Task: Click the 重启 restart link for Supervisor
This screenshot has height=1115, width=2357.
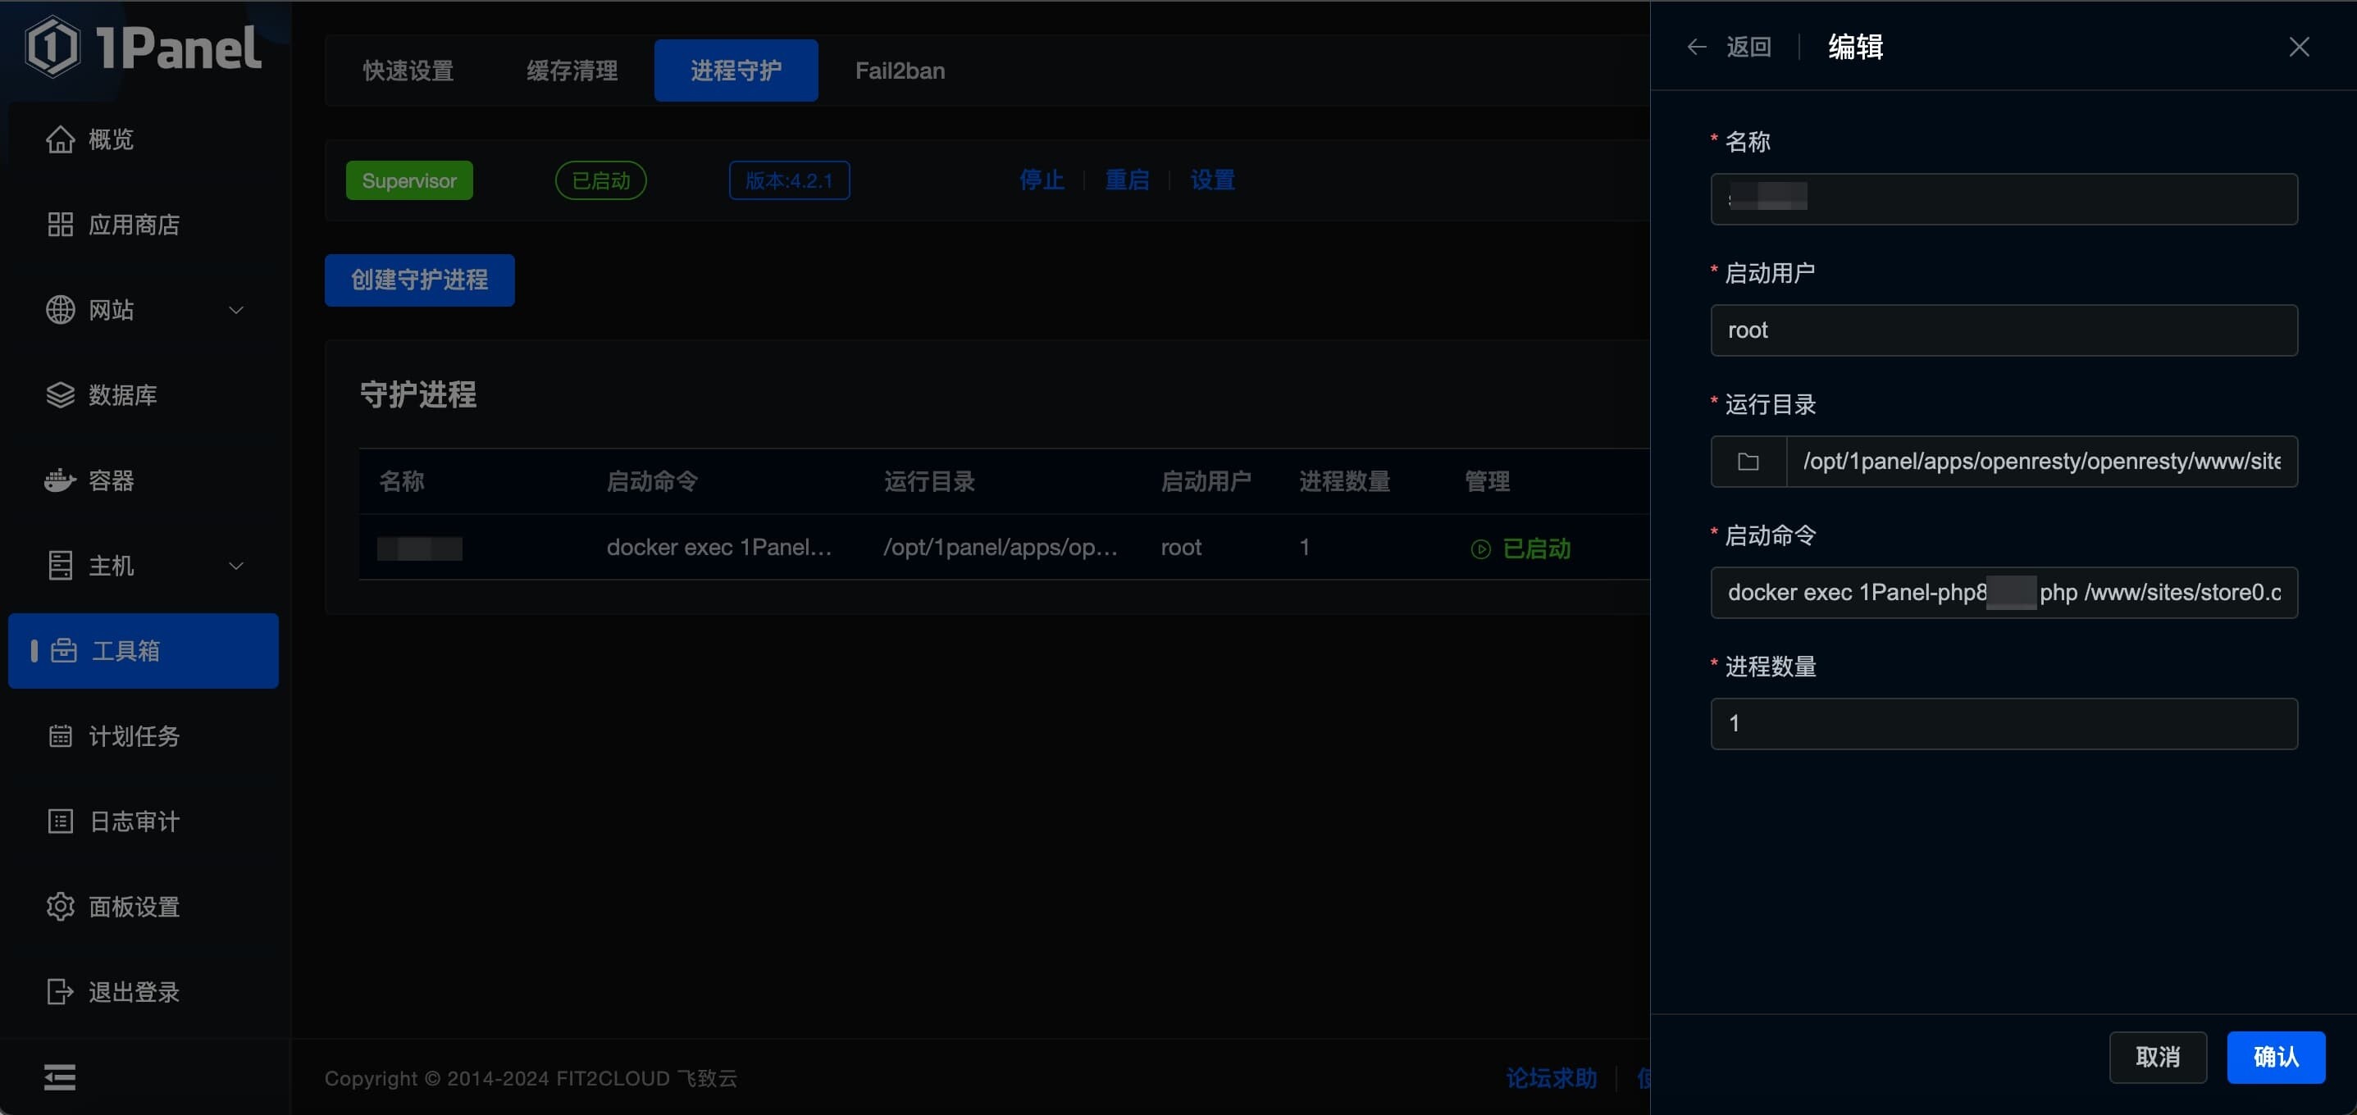Action: pos(1126,180)
